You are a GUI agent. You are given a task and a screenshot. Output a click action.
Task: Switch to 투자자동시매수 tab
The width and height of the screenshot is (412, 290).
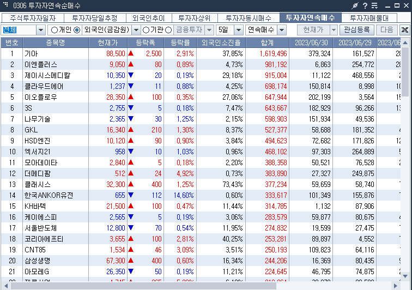(249, 18)
